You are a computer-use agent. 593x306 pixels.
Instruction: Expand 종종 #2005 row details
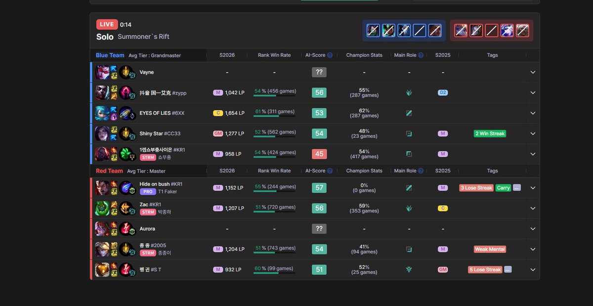(533, 249)
